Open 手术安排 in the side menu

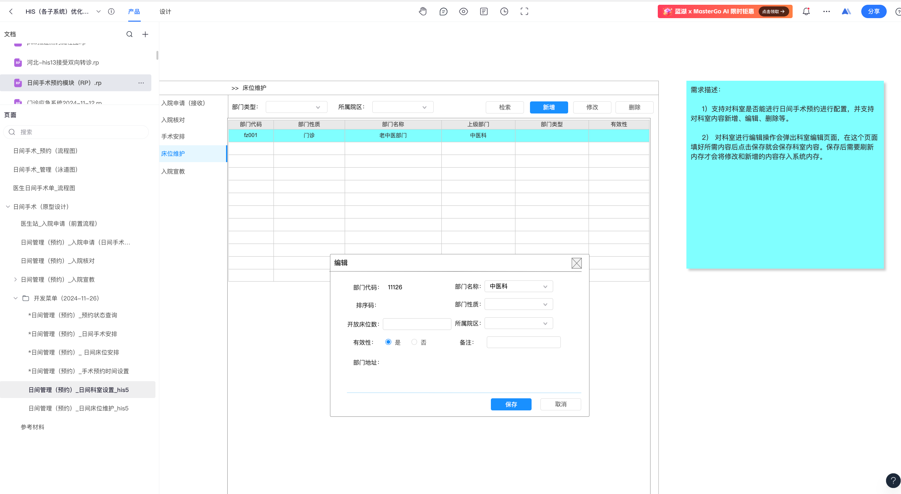(x=173, y=137)
